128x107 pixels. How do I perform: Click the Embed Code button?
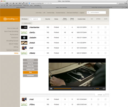(x=30, y=69)
